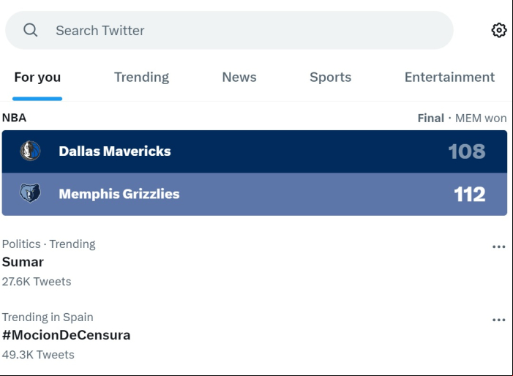This screenshot has width=513, height=376.
Task: Click the Memphis Grizzlies score row
Action: [x=255, y=194]
